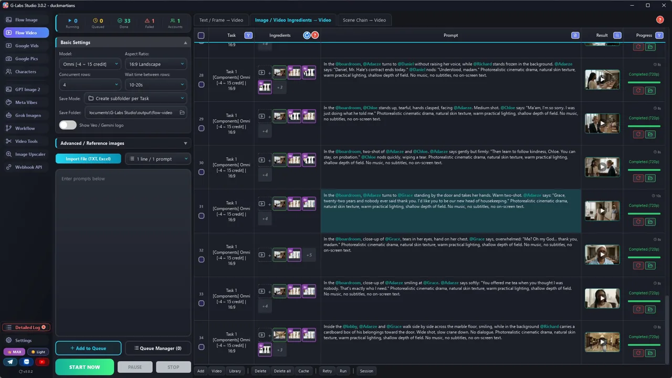The image size is (672, 378).
Task: Open Characters in sidebar
Action: (x=26, y=71)
